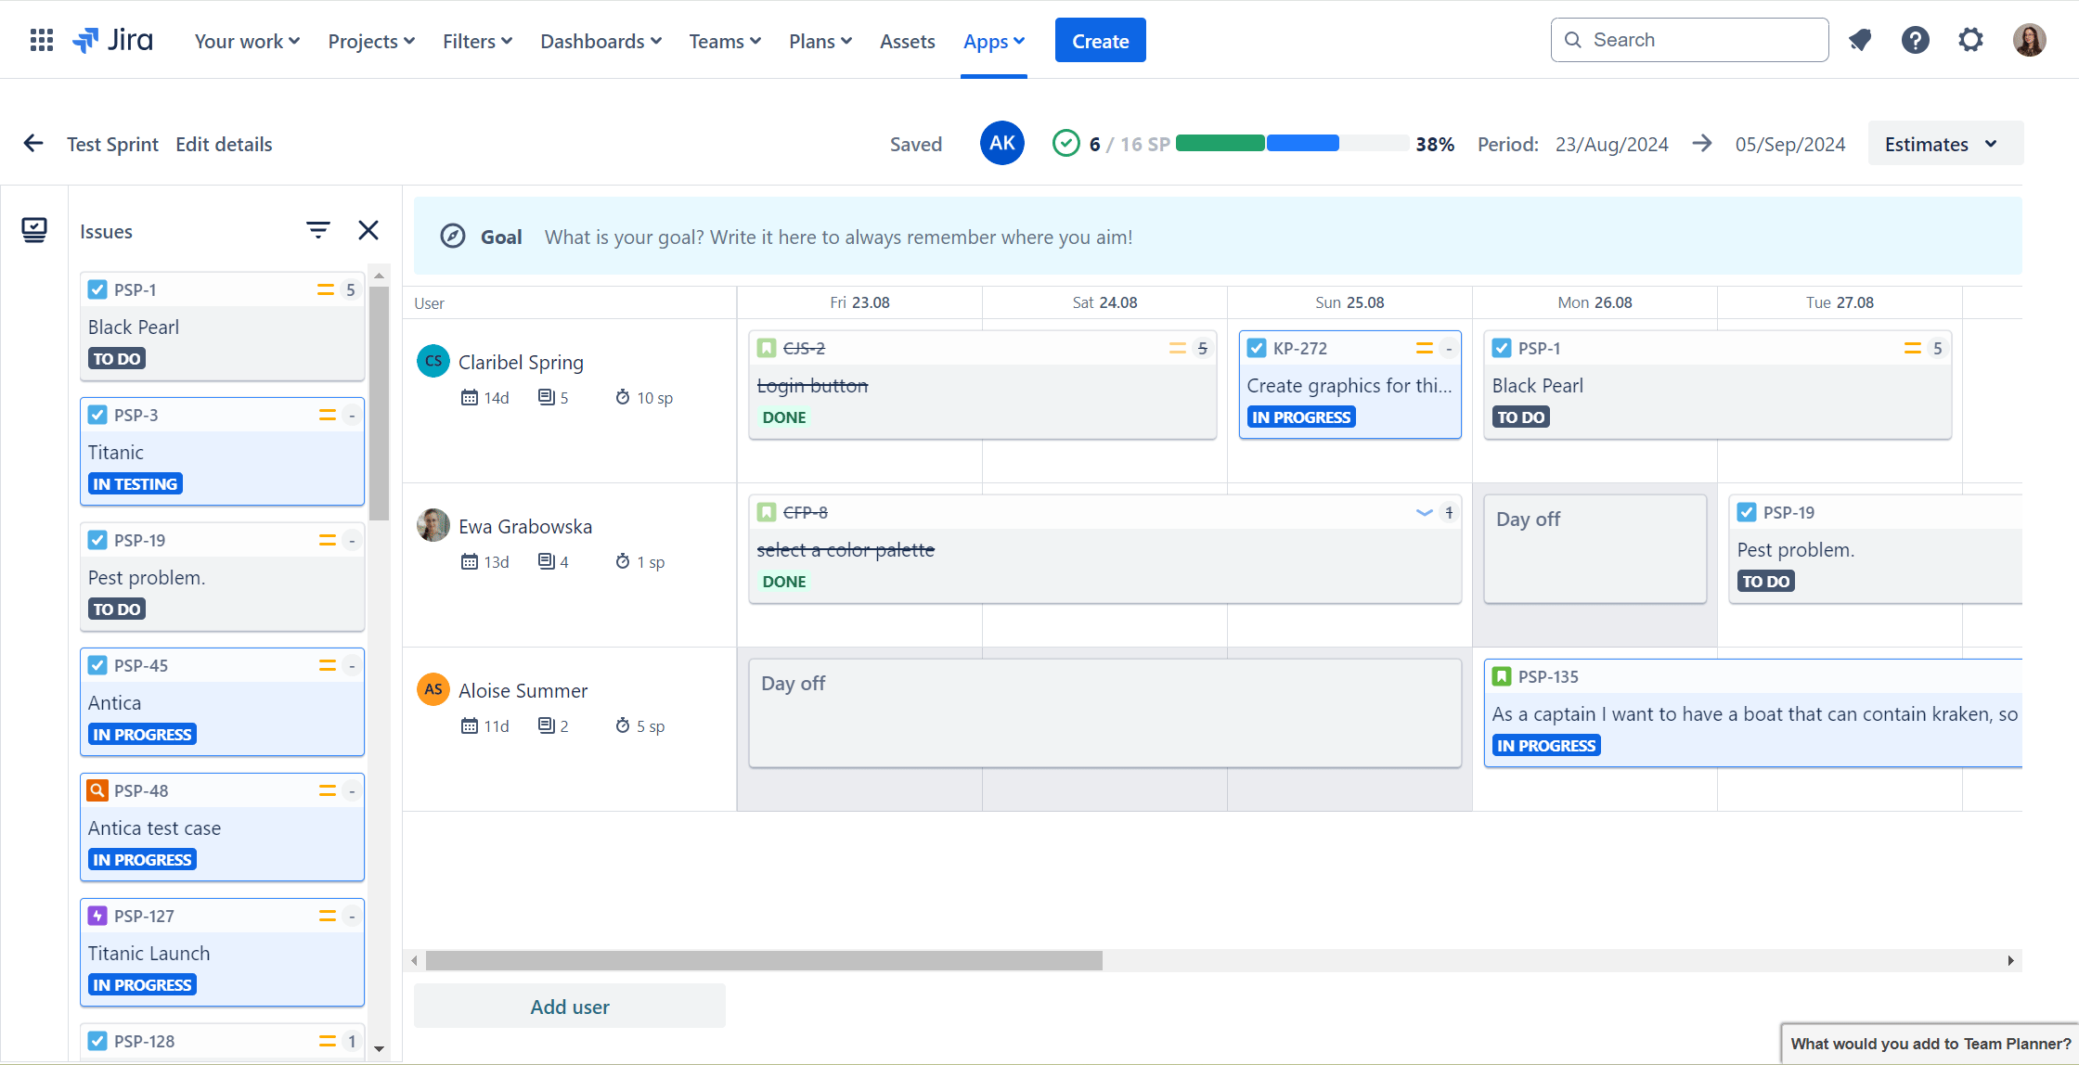Click the PSP-3 task checkbox icon

[x=97, y=415]
